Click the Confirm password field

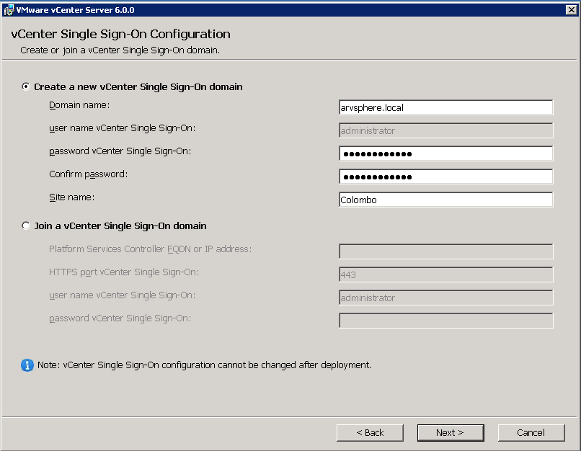(445, 177)
